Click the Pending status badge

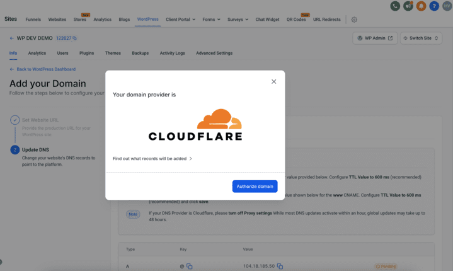point(386,267)
